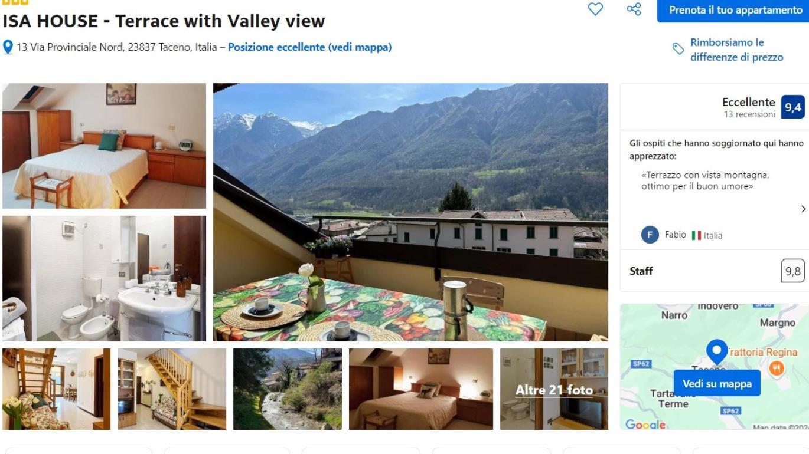Open Vedi su mappa button
The width and height of the screenshot is (809, 454).
pyautogui.click(x=717, y=384)
